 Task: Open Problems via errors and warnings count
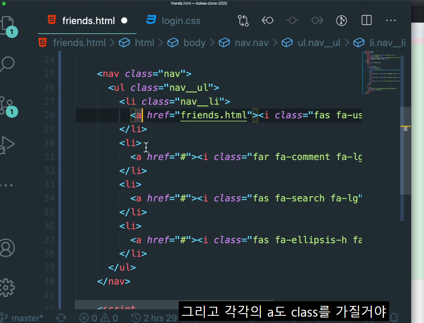click(99, 318)
